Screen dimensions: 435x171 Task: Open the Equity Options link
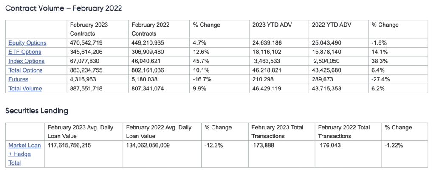[27, 43]
